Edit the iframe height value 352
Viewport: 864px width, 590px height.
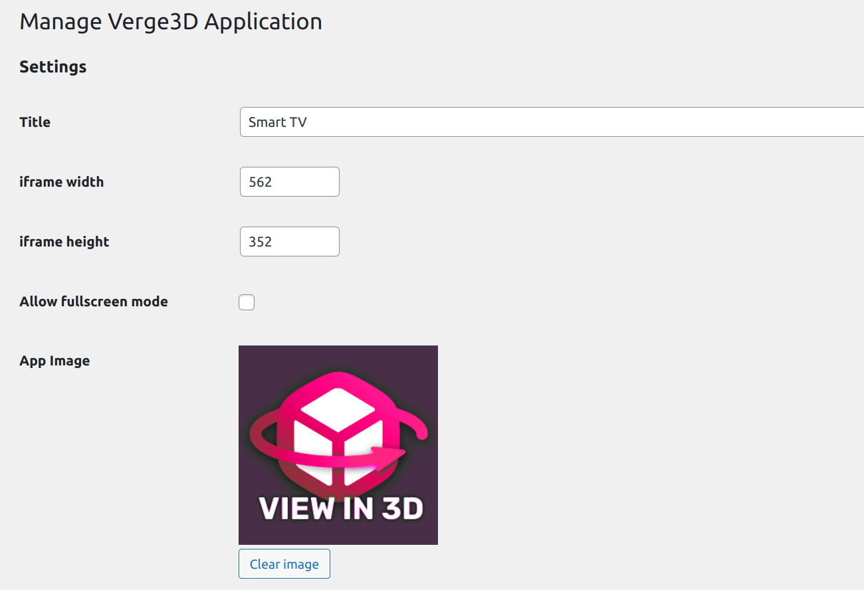click(290, 242)
